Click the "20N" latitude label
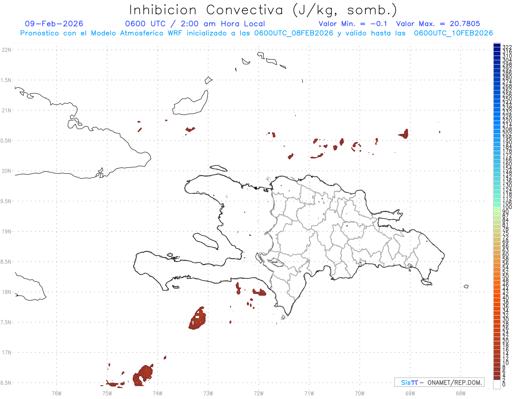The width and height of the screenshot is (517, 399). click(x=6, y=171)
